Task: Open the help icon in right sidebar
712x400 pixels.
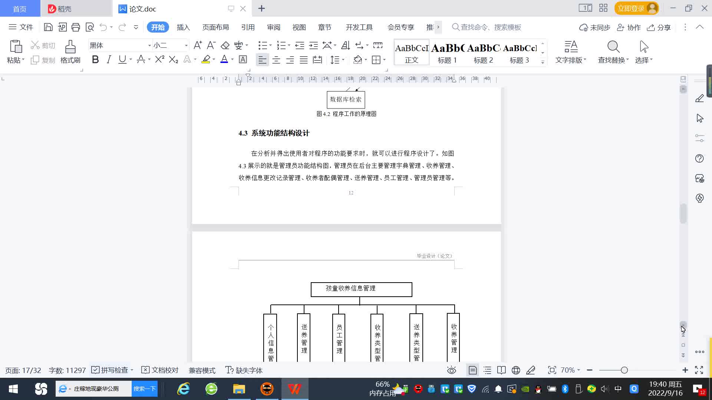Action: click(699, 159)
